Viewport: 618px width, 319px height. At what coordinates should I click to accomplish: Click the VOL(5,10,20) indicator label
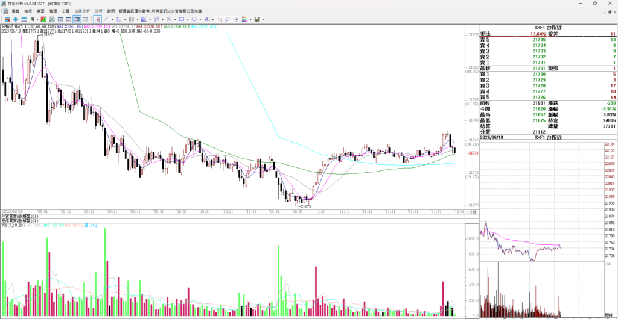tap(13, 225)
